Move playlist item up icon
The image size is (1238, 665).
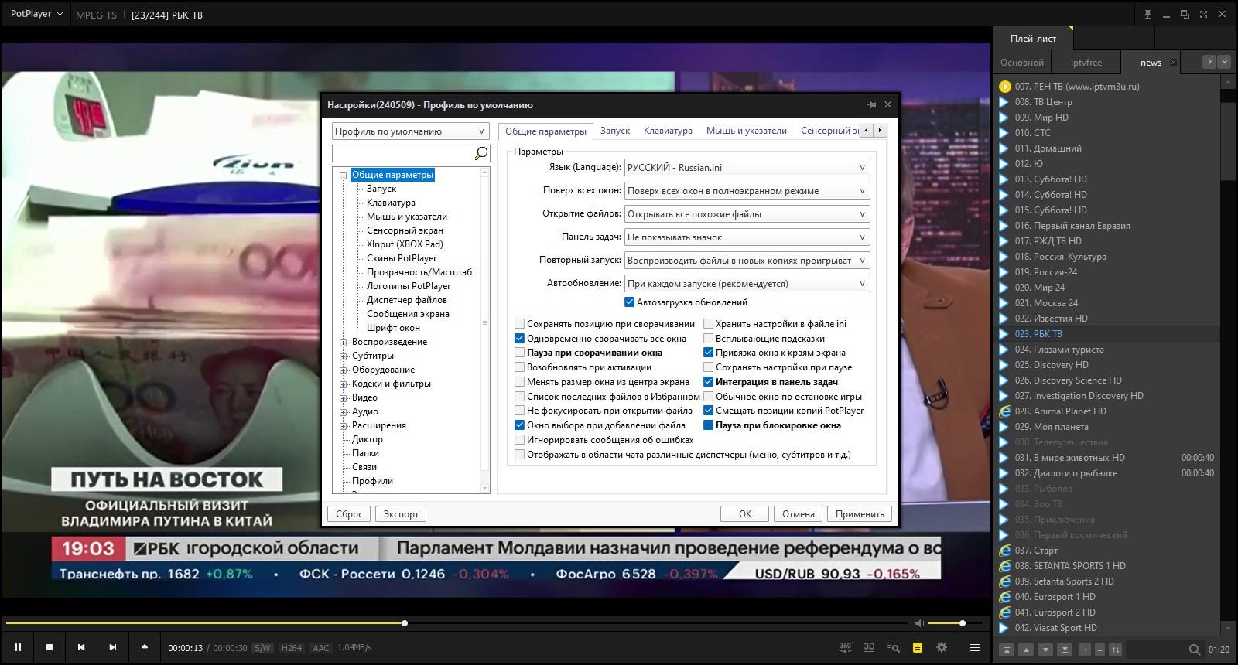tap(1026, 650)
